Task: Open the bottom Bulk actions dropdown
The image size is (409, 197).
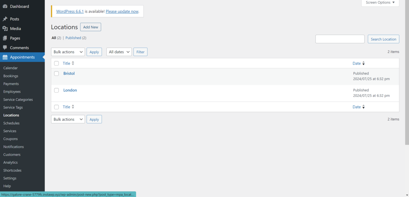Action: point(68,119)
